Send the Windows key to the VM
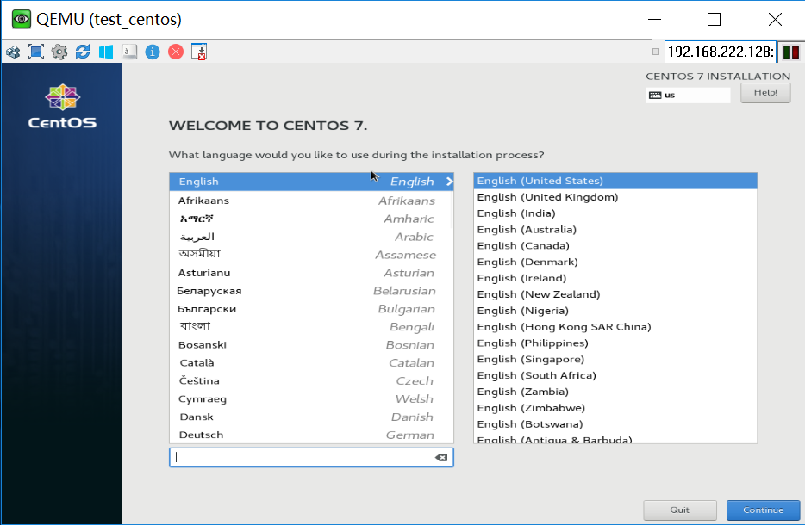The image size is (805, 525). (x=105, y=52)
